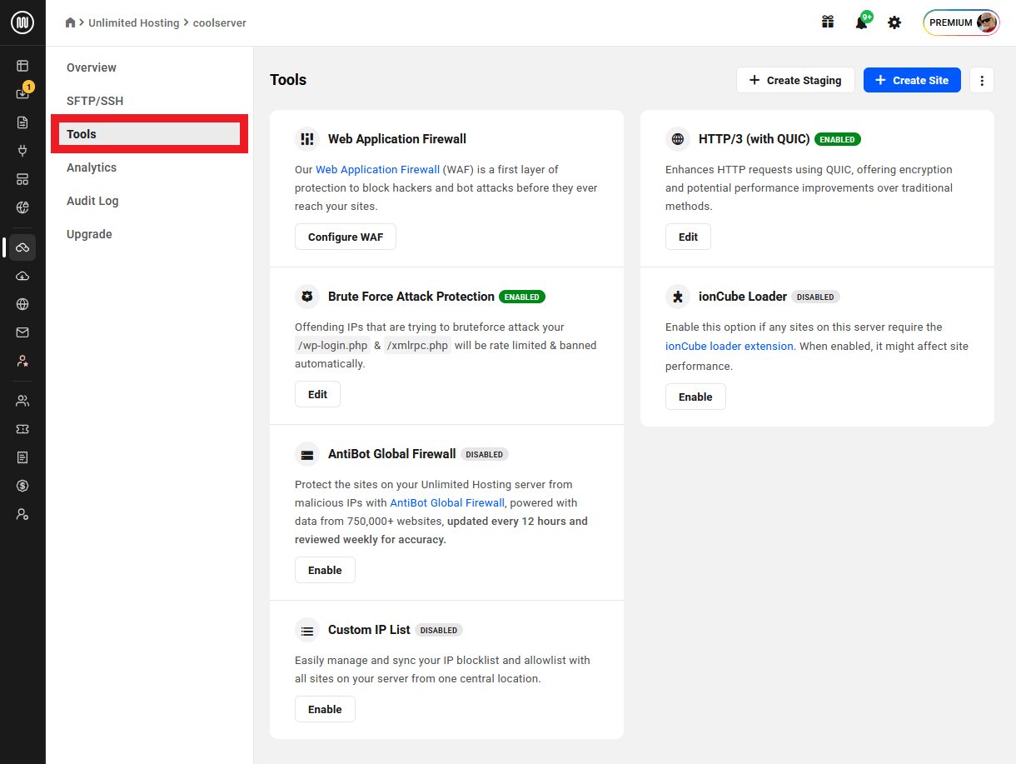Image resolution: width=1016 pixels, height=764 pixels.
Task: Open Analytics in side menu
Action: click(x=92, y=167)
